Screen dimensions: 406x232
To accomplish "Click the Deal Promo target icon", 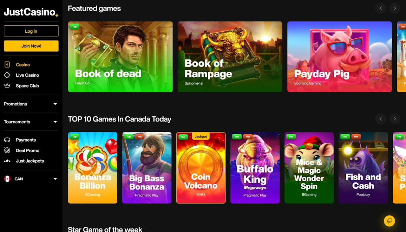I will (7, 150).
